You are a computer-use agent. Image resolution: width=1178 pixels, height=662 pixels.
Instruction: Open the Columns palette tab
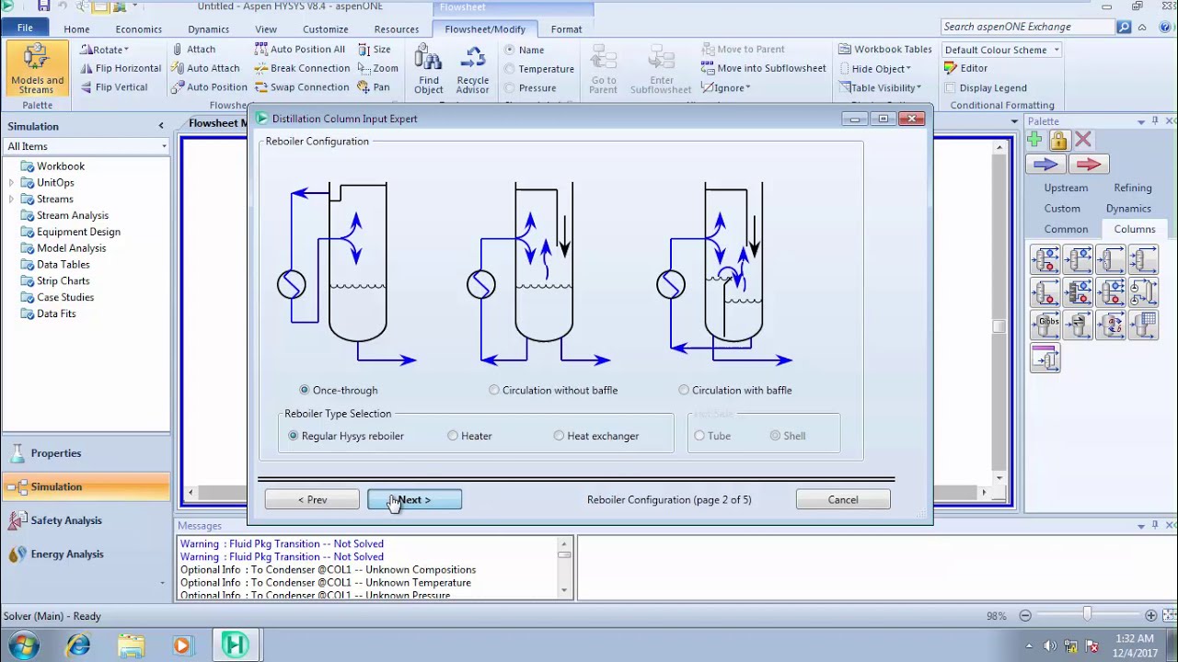[x=1135, y=229]
